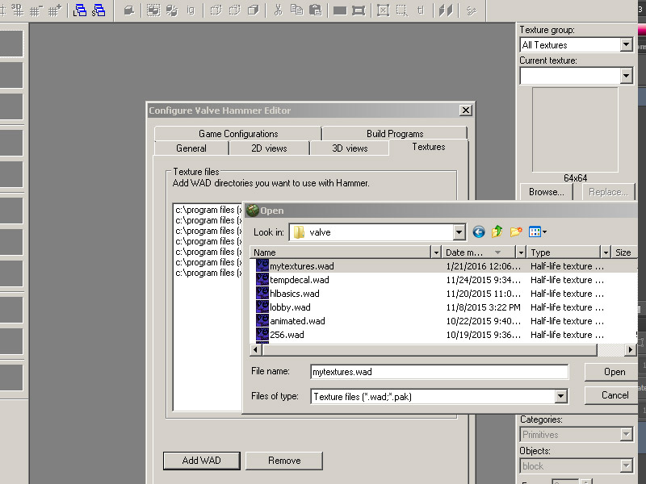Image resolution: width=646 pixels, height=484 pixels.
Task: Click the Add WAD button
Action: (x=201, y=461)
